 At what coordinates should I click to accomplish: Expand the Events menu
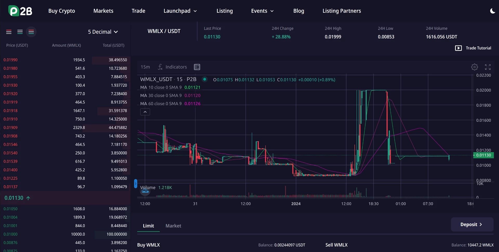(262, 11)
